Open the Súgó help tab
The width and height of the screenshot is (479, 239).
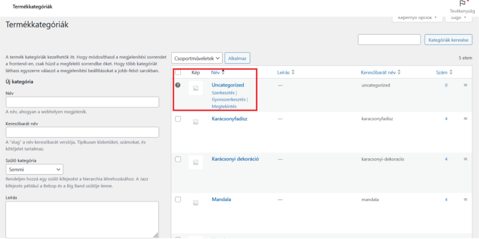[x=458, y=18]
